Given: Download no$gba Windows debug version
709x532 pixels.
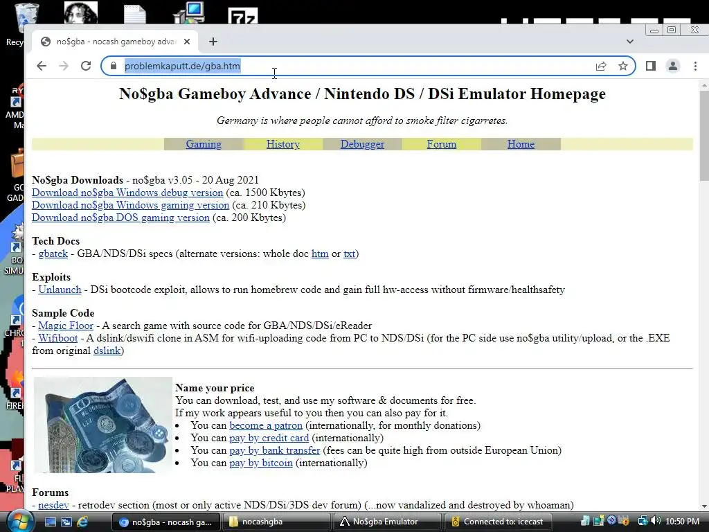Looking at the screenshot, I should coord(127,193).
